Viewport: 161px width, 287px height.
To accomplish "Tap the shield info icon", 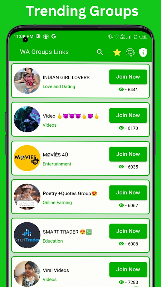I will tap(143, 52).
